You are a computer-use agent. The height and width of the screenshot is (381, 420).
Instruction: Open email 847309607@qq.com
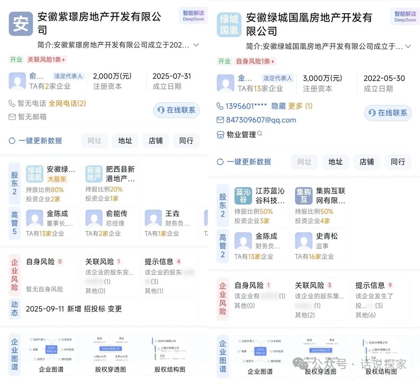pyautogui.click(x=261, y=120)
